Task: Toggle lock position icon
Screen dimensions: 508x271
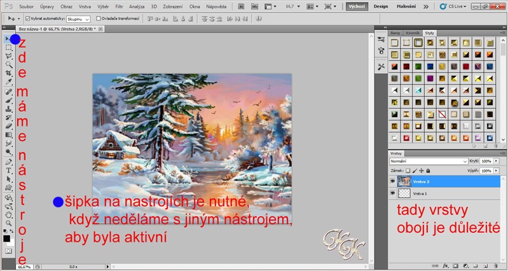Action: coord(421,170)
